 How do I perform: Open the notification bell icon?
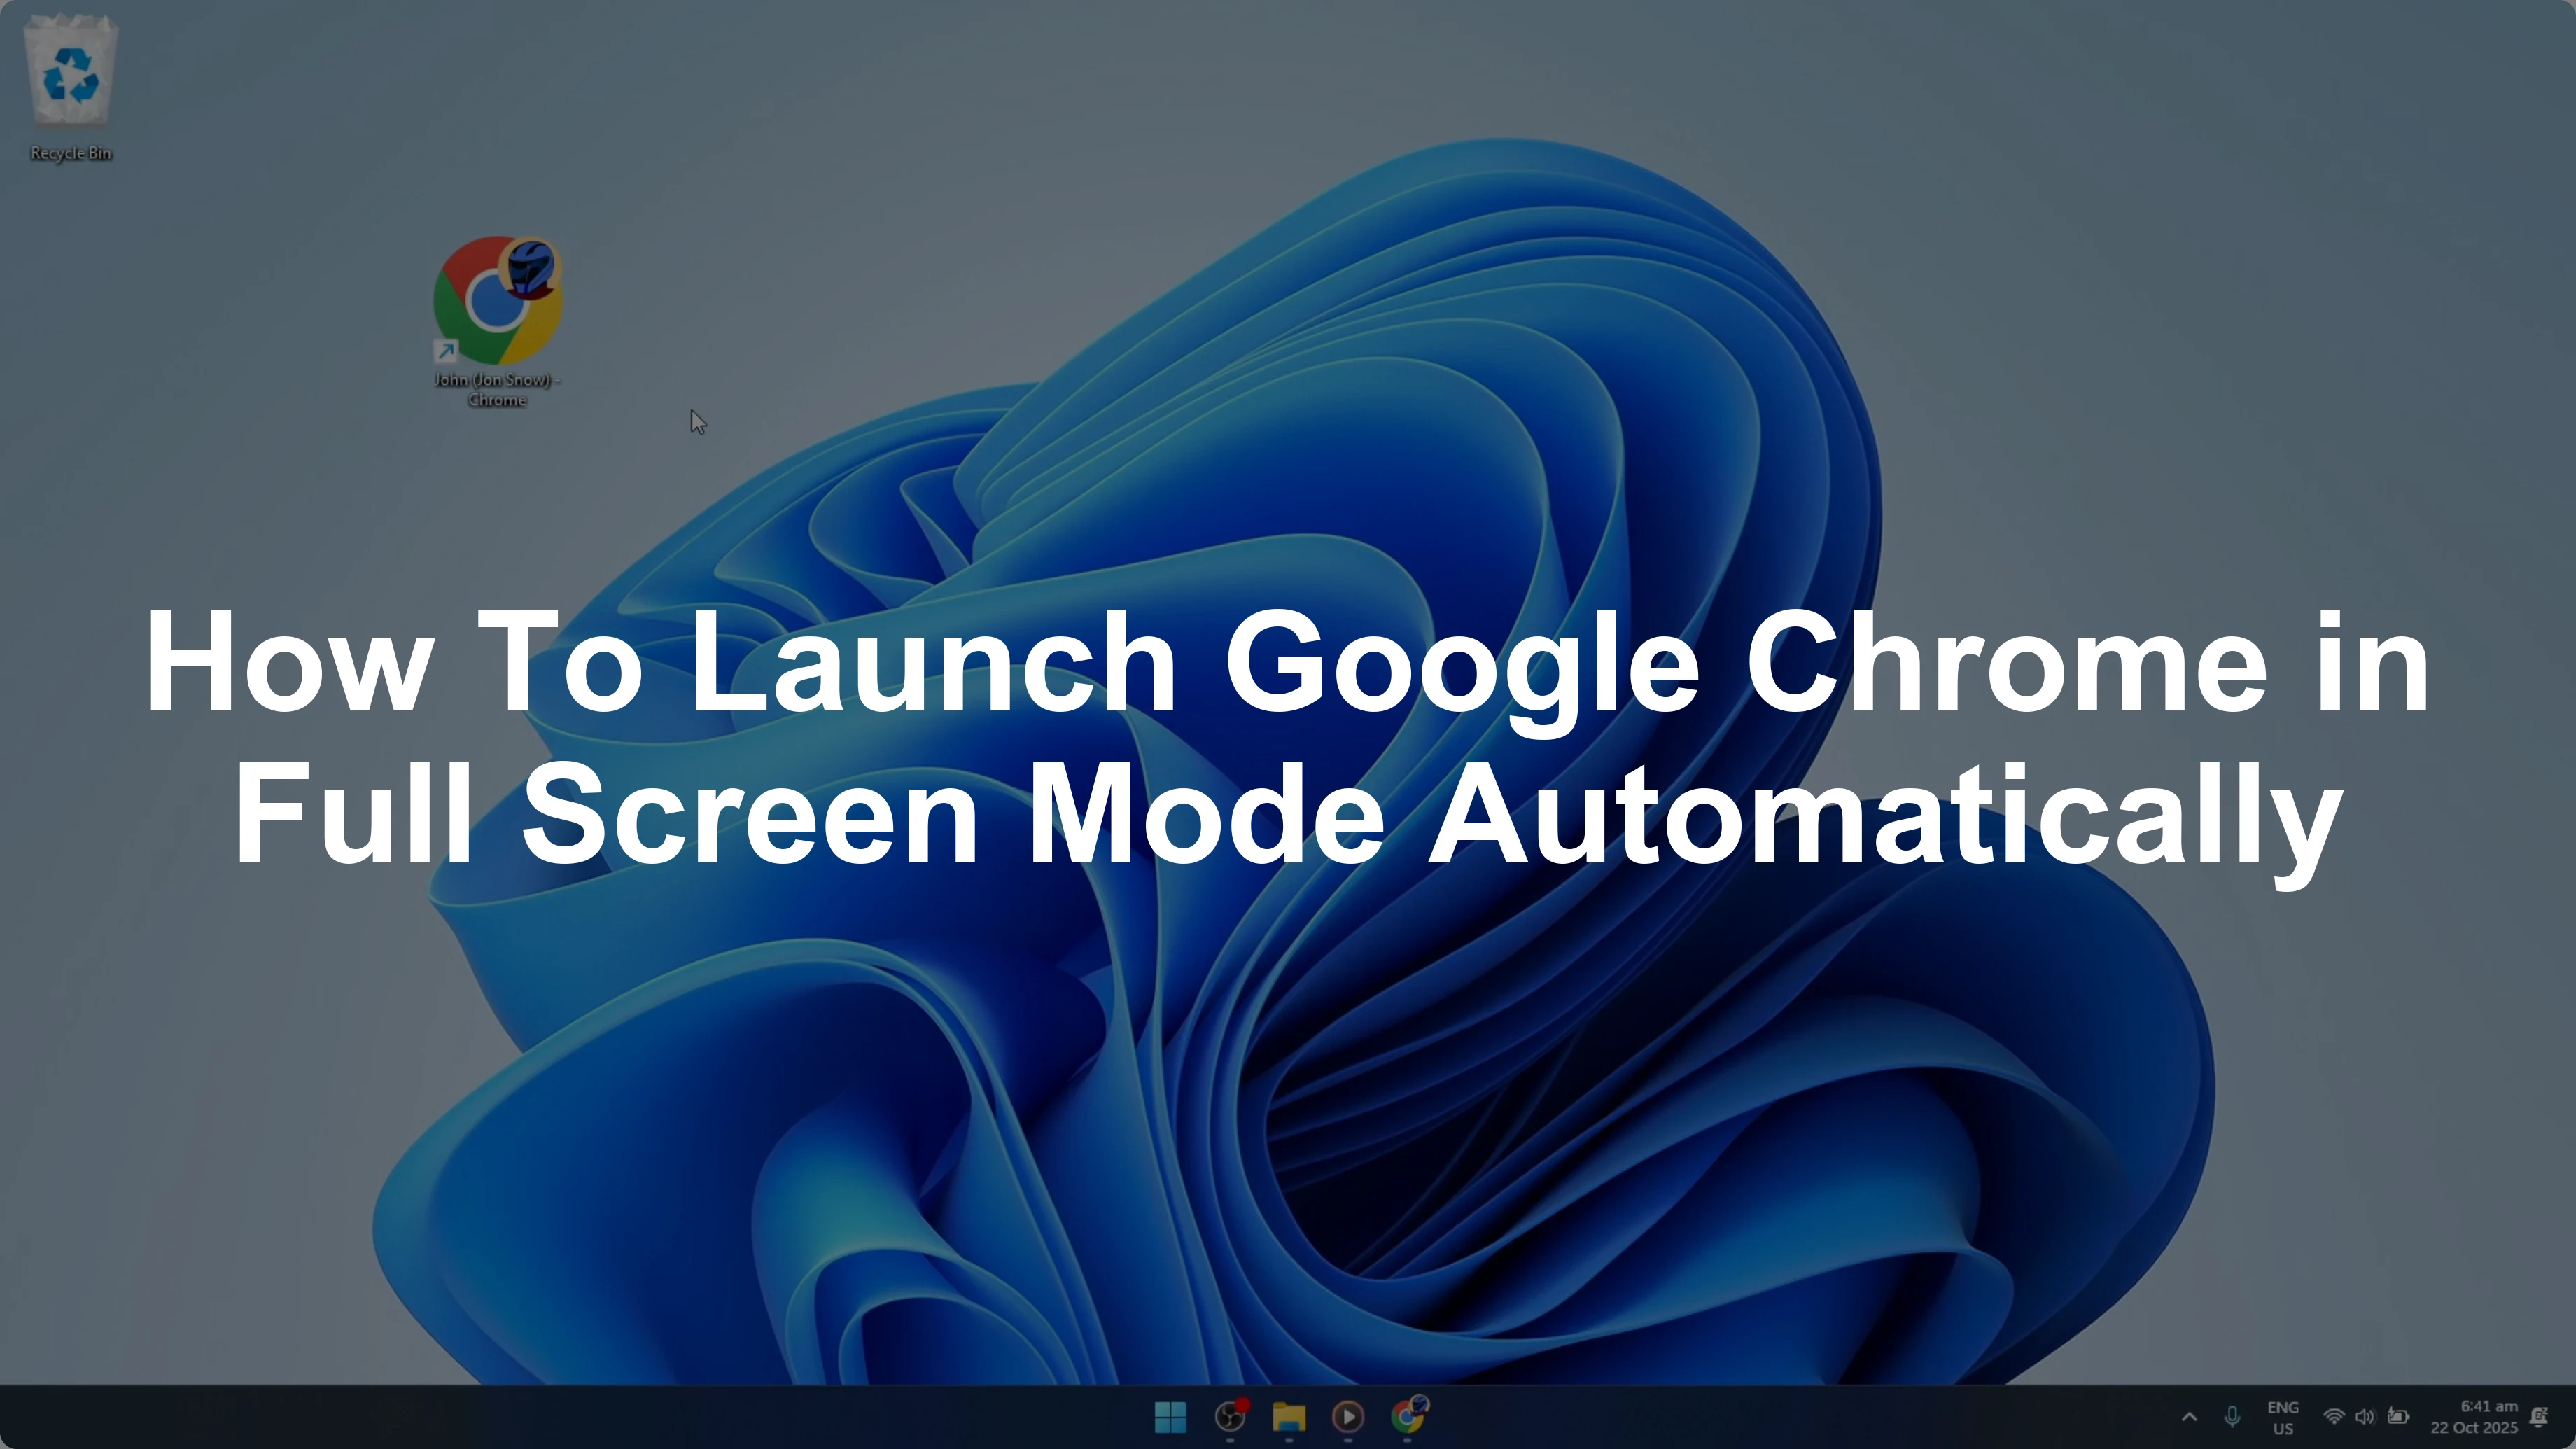pyautogui.click(x=2539, y=1417)
